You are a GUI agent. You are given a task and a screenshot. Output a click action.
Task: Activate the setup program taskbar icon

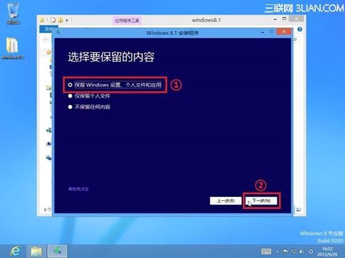pos(57,251)
